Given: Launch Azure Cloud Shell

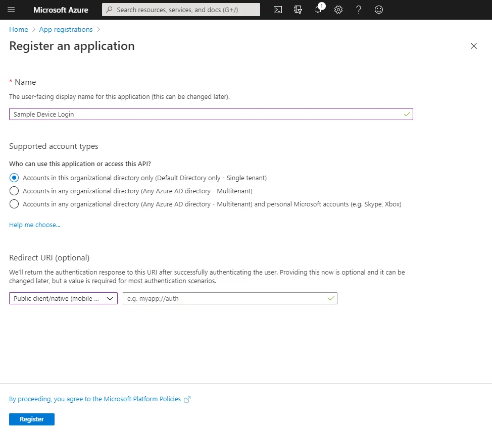Looking at the screenshot, I should pyautogui.click(x=277, y=10).
